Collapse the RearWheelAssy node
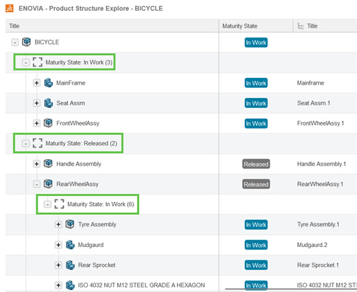This screenshot has width=357, height=292. 37,184
